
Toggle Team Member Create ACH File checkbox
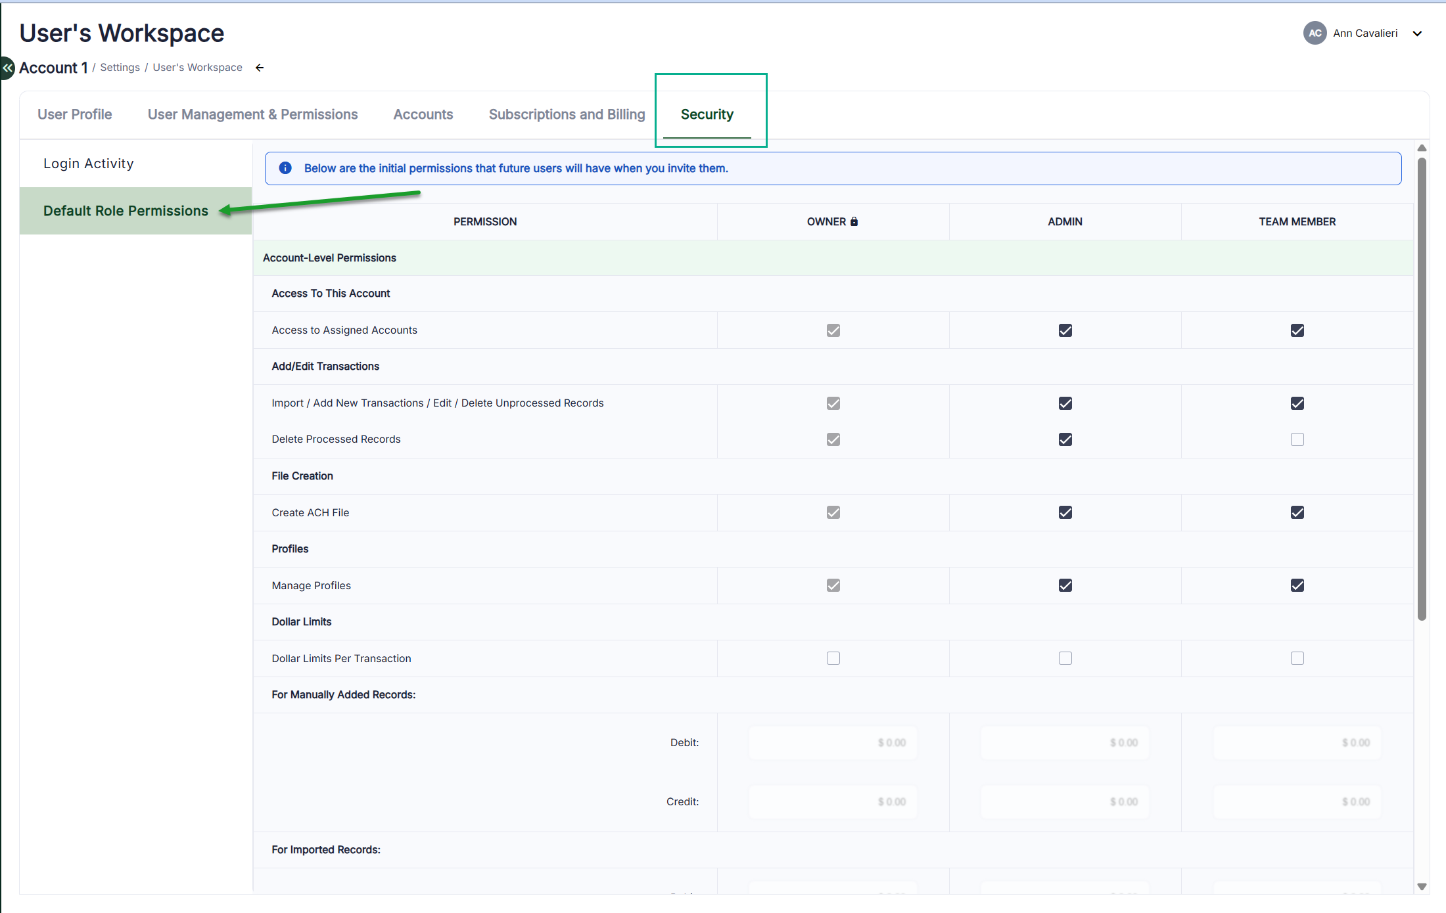coord(1297,512)
